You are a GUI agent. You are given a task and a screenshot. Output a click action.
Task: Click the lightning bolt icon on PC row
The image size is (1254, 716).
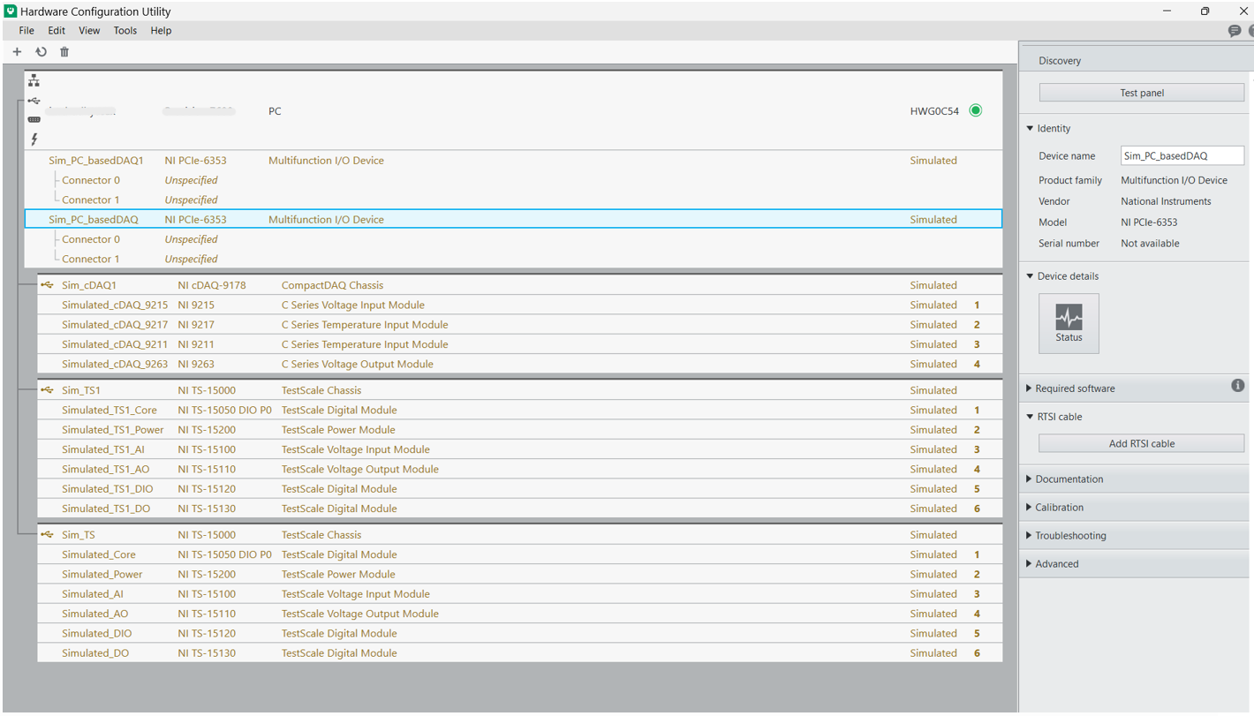point(34,139)
